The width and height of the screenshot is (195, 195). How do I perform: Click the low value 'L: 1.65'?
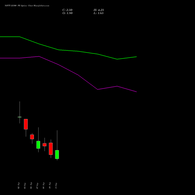(99, 13)
